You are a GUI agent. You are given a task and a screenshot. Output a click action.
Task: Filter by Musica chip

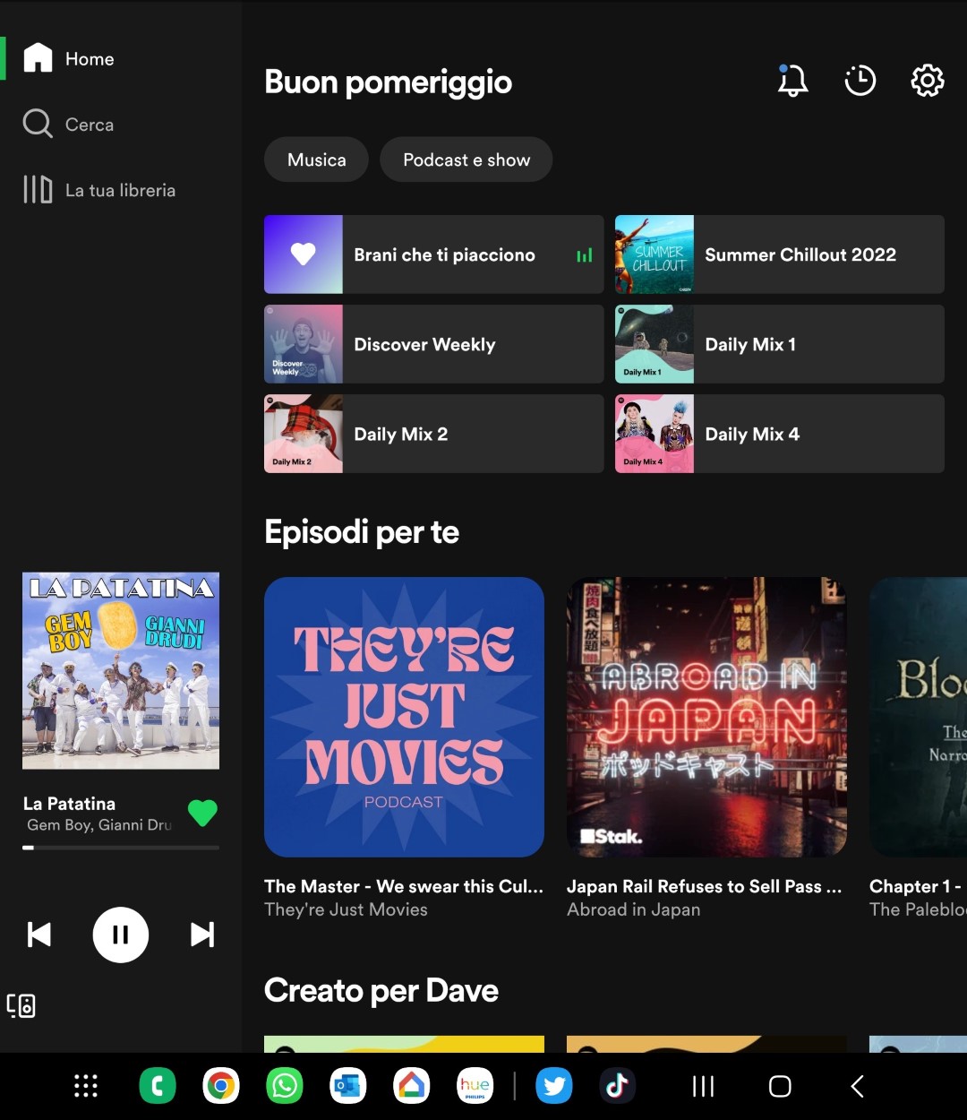[x=316, y=159]
